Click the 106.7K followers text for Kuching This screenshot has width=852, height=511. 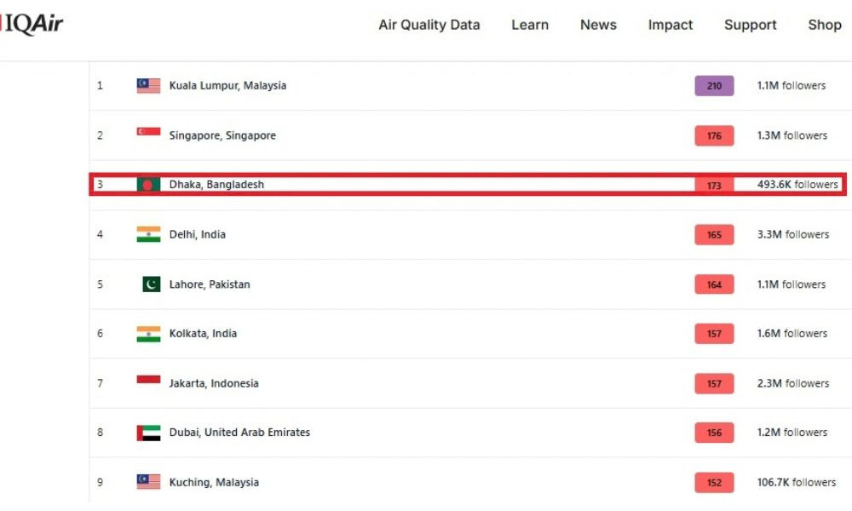coord(796,482)
